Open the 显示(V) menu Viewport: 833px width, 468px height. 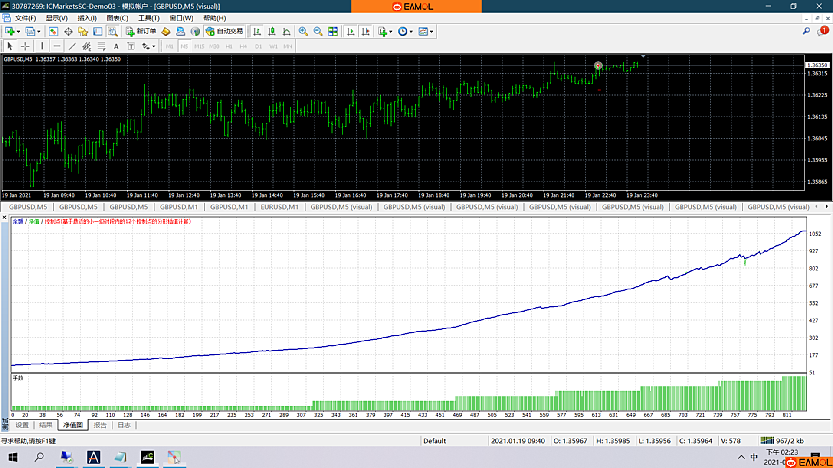[x=57, y=18]
